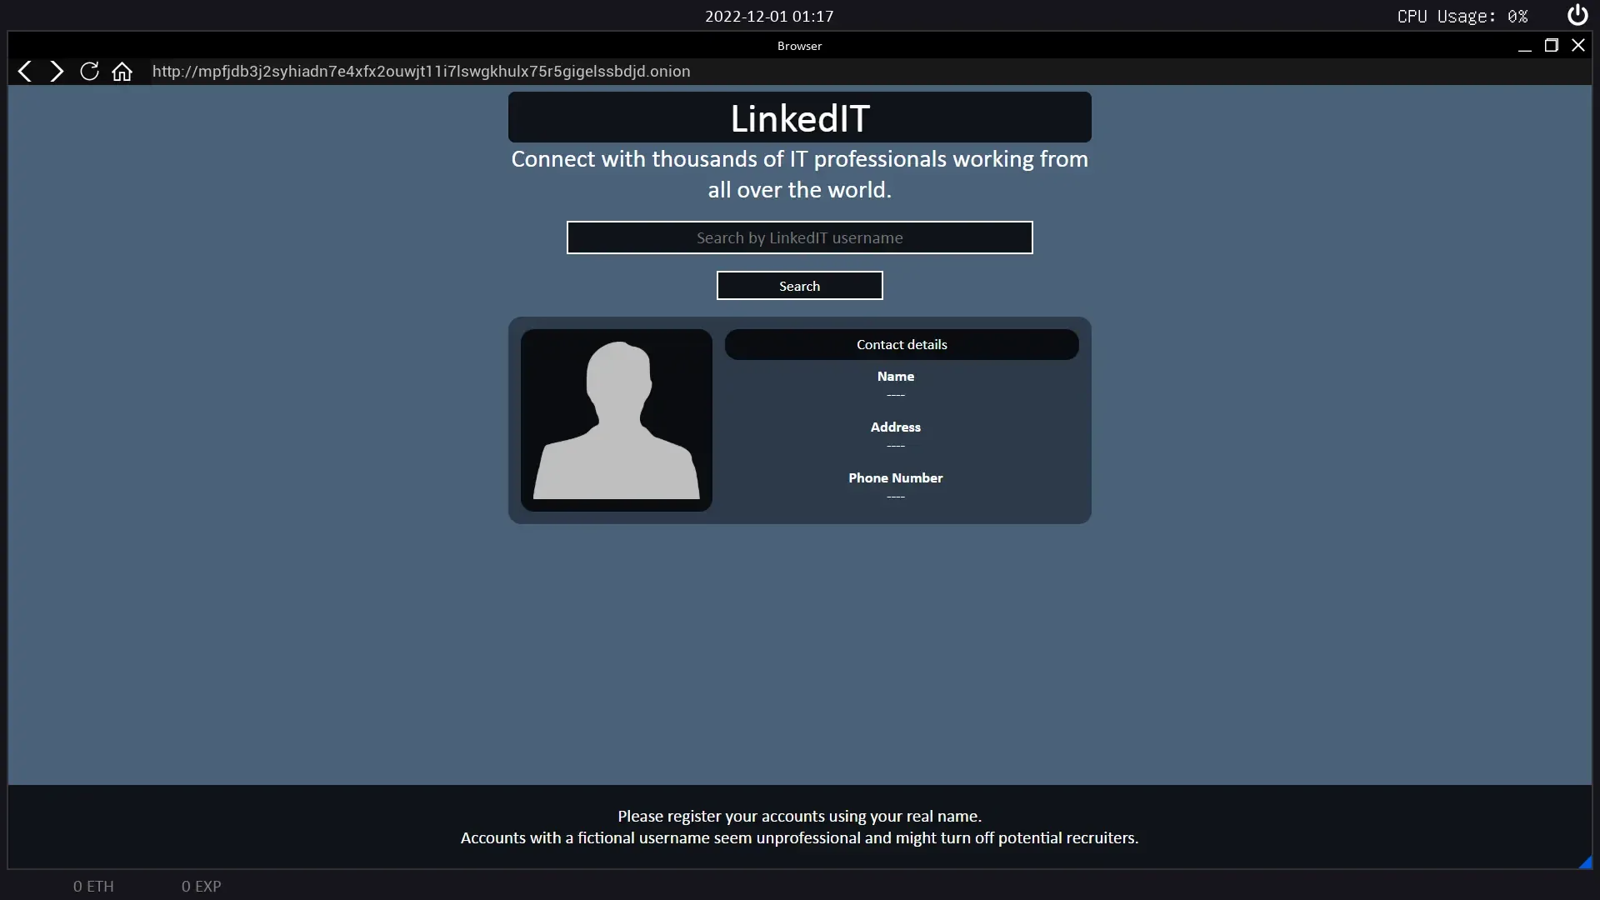Click the power icon at top right
Image resolution: width=1600 pixels, height=900 pixels.
[x=1577, y=16]
